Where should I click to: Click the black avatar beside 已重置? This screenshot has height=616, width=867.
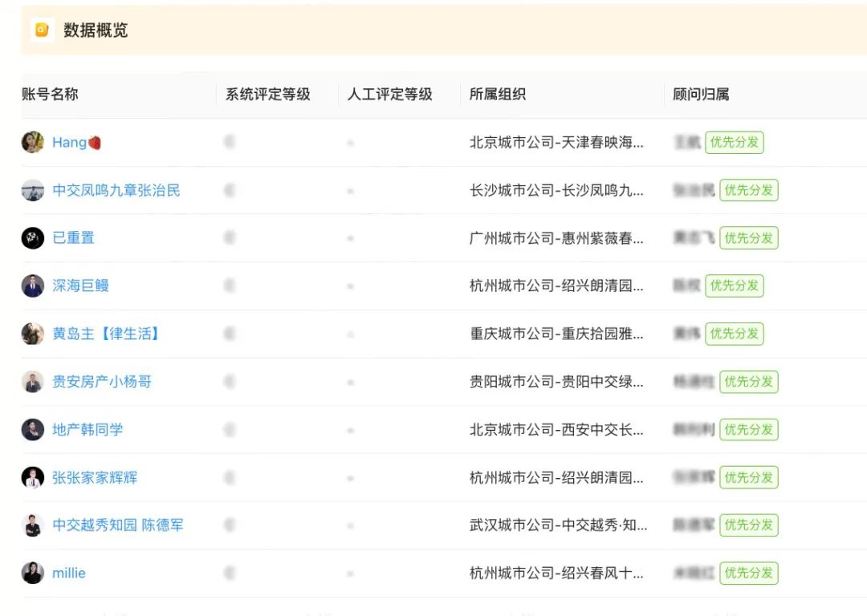point(33,238)
